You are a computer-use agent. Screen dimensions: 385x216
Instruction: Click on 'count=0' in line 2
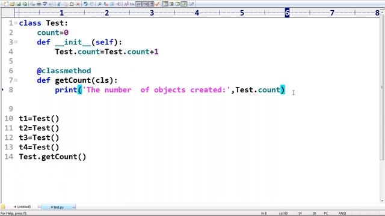52,32
